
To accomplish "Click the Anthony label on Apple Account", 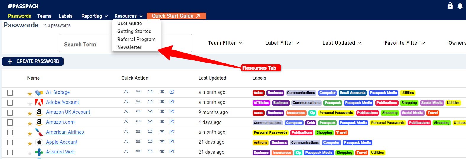I will pos(260,142).
